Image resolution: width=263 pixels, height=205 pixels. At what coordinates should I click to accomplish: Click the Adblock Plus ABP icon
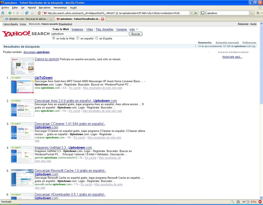(x=260, y=202)
